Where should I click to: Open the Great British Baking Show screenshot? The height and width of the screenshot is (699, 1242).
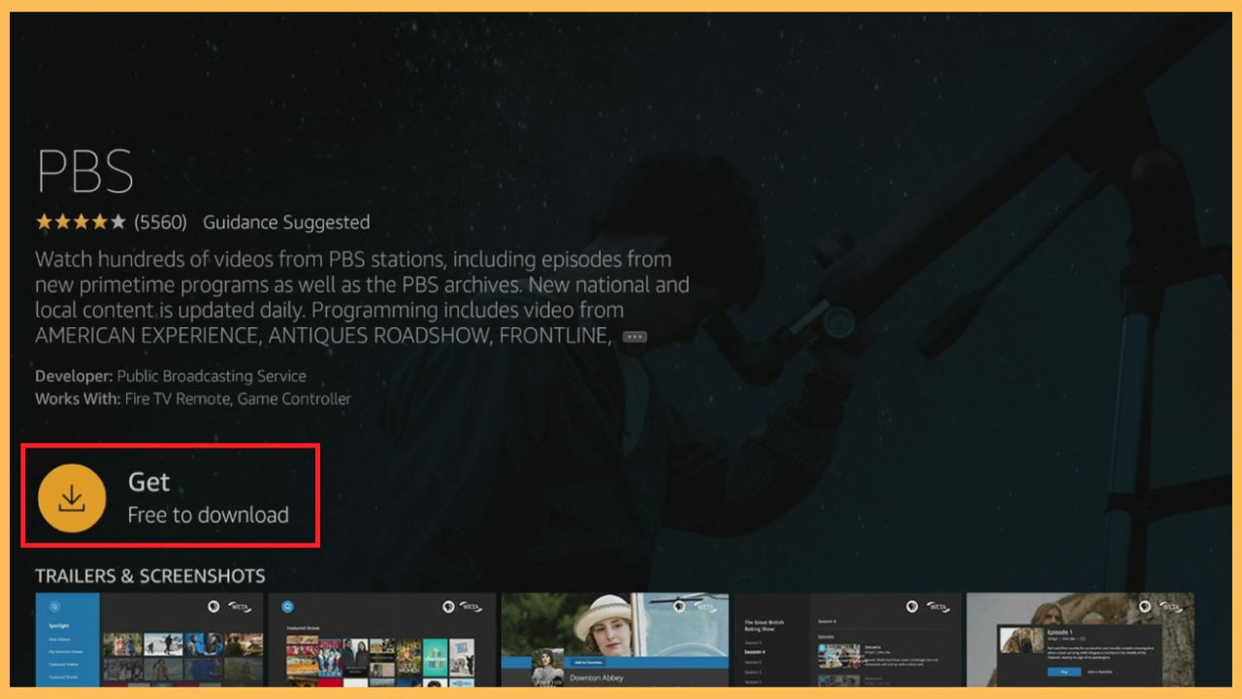(x=847, y=639)
